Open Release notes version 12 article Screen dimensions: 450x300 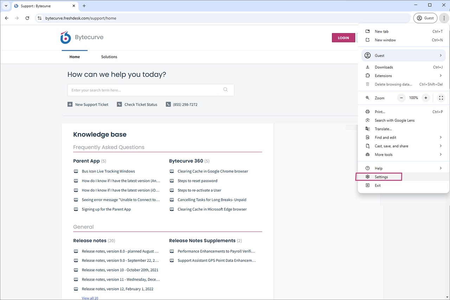click(x=117, y=289)
